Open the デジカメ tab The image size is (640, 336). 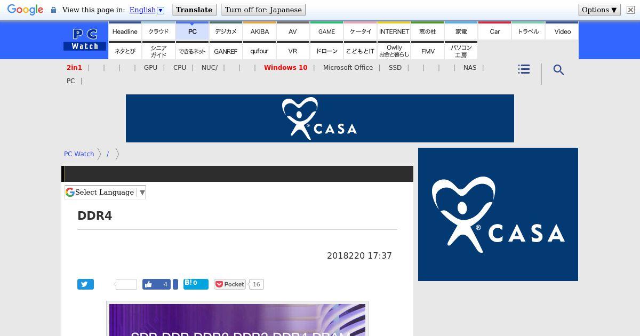click(226, 31)
